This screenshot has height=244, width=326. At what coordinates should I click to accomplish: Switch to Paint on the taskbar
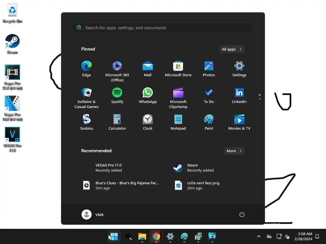tap(184, 236)
